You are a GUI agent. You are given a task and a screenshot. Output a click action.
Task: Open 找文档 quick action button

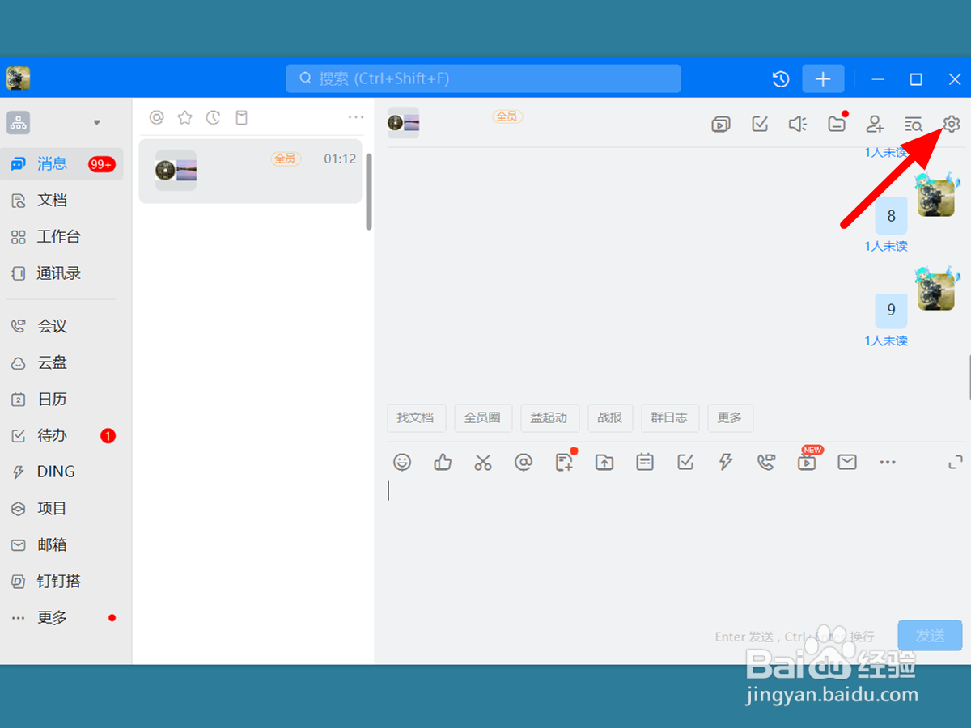[416, 417]
